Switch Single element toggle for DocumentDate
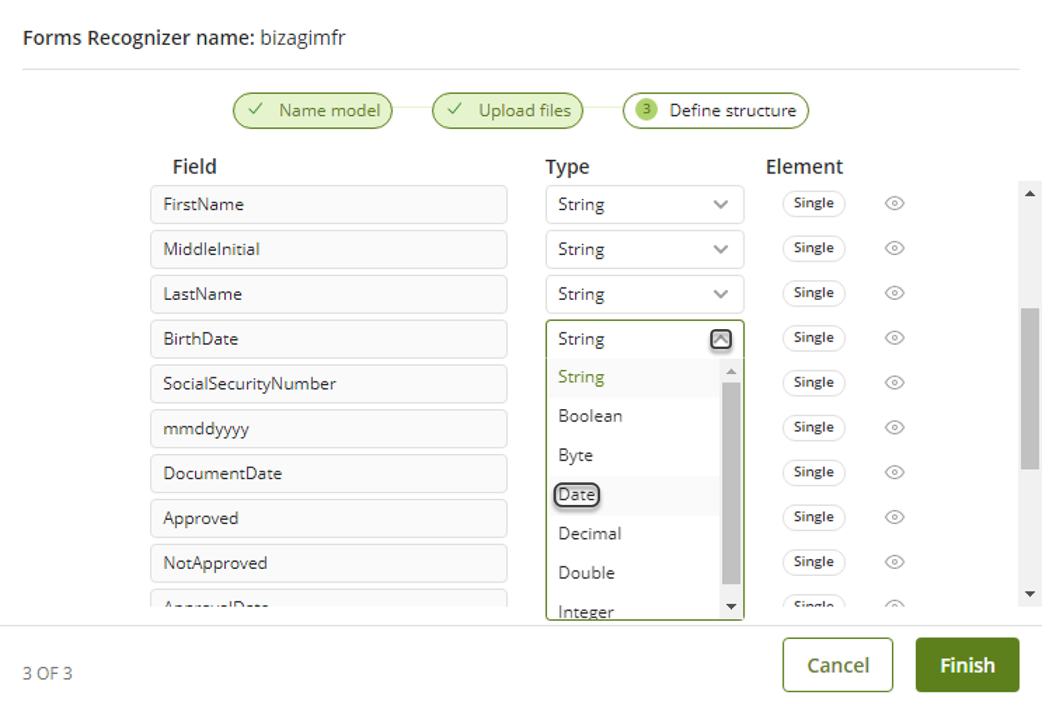 (814, 472)
